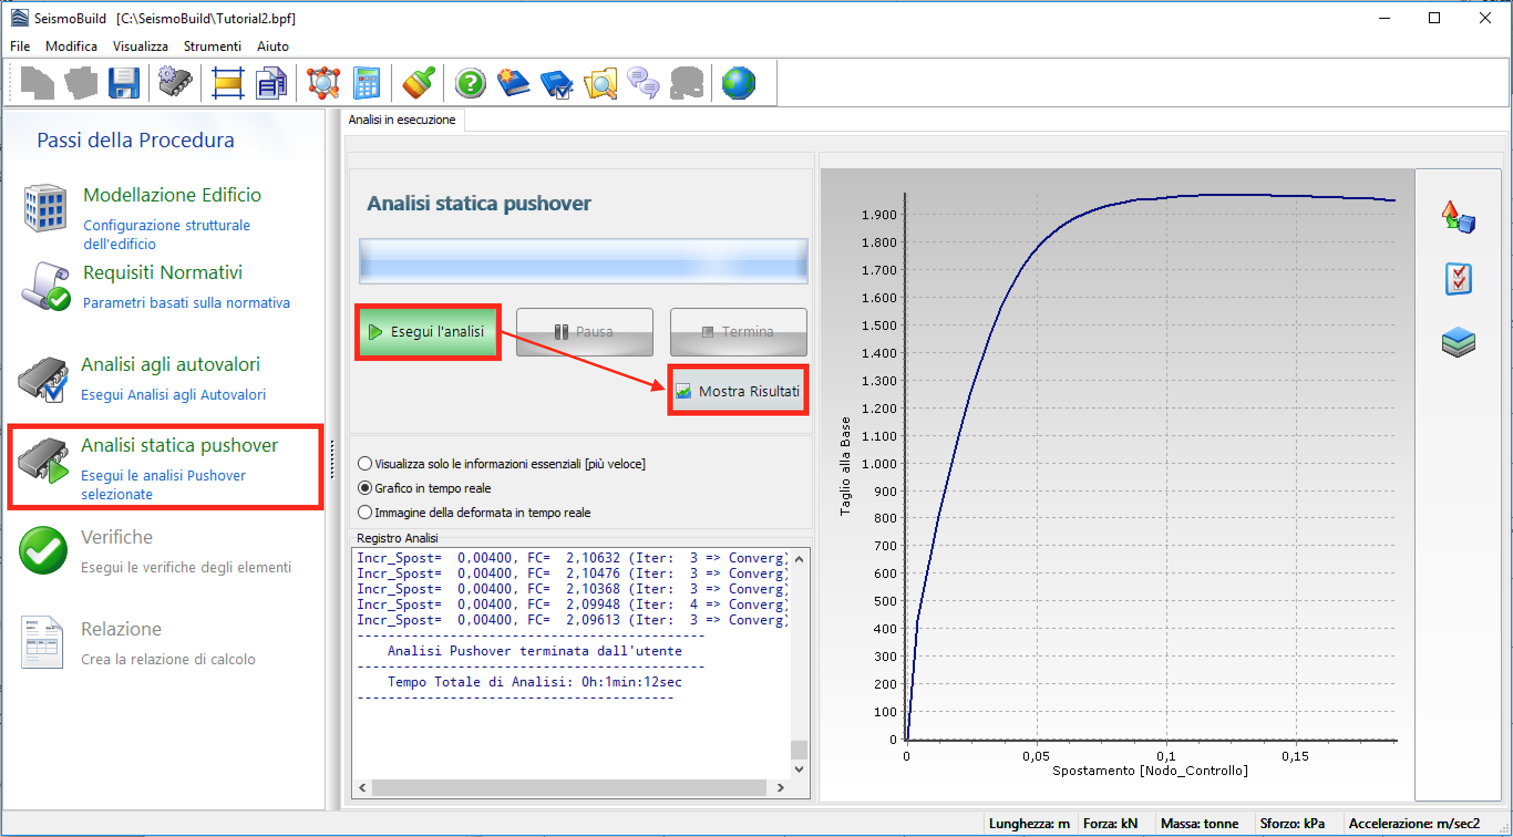Click the floppy disk save icon
The height and width of the screenshot is (837, 1513).
(x=124, y=83)
